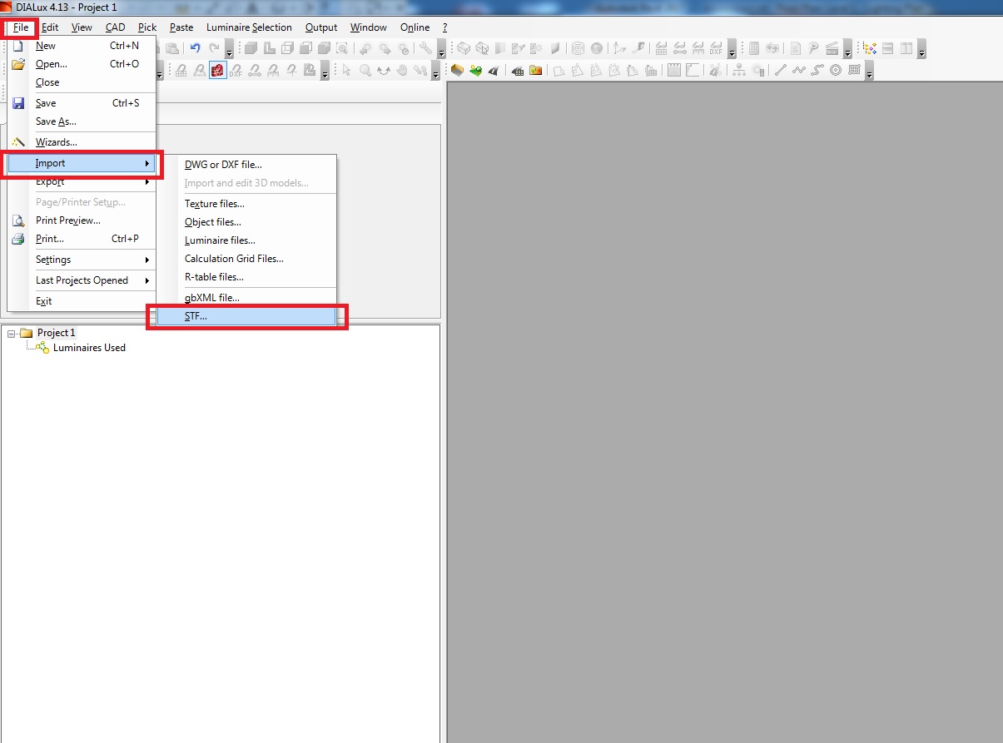Click Save As... in the File menu
The height and width of the screenshot is (743, 1003).
pos(82,121)
